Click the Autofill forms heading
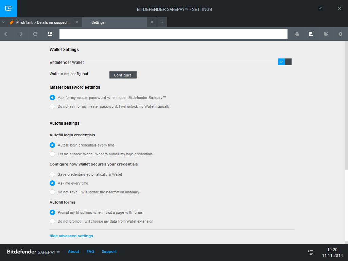 [x=63, y=202]
